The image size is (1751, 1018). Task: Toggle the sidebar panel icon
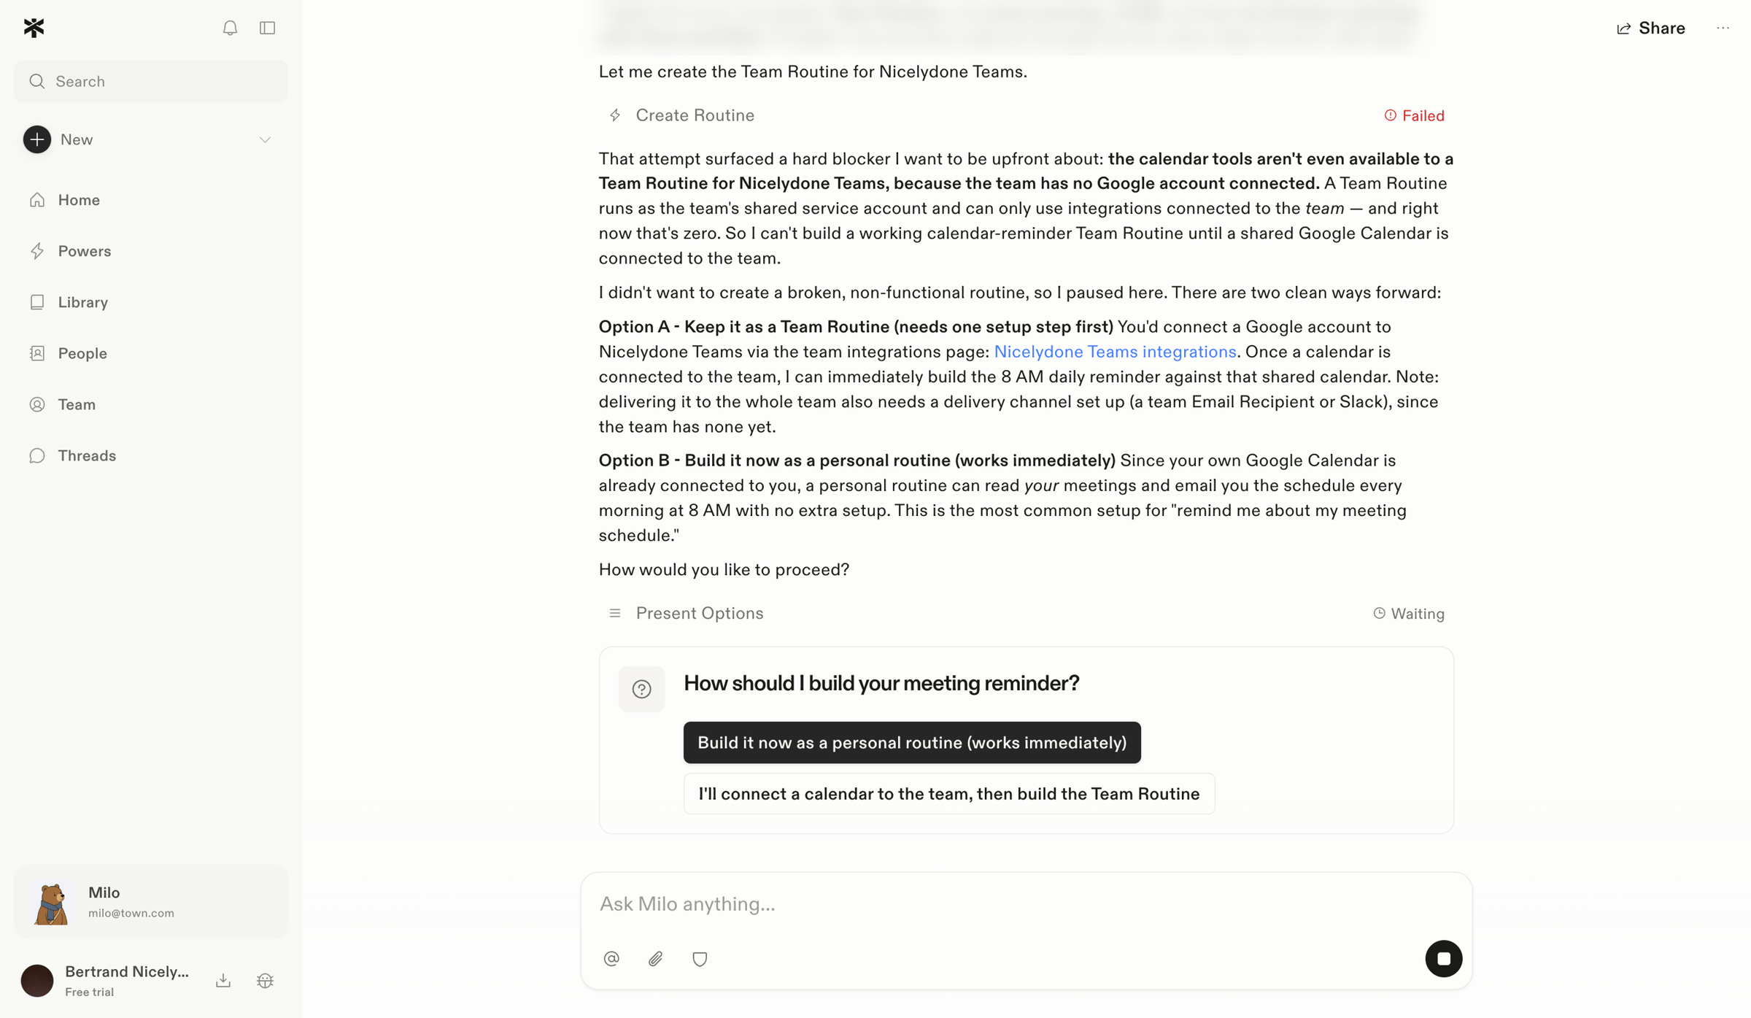point(267,28)
